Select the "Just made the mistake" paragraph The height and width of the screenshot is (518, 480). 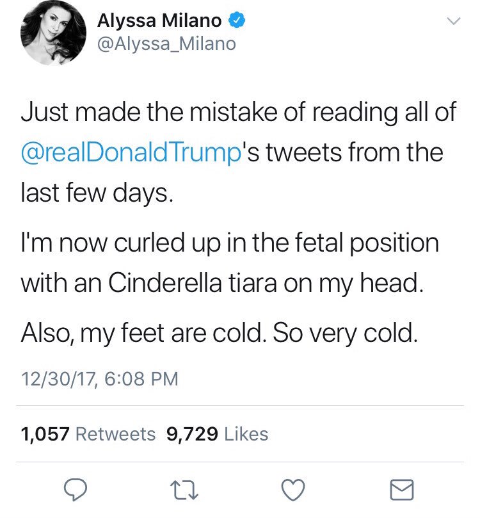coord(239,152)
